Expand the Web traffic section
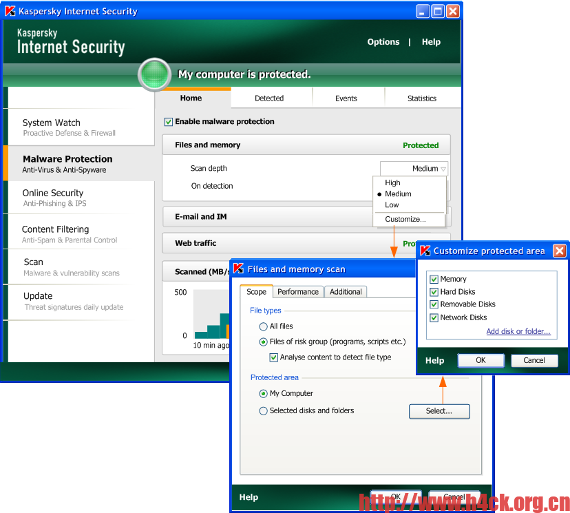 point(288,243)
